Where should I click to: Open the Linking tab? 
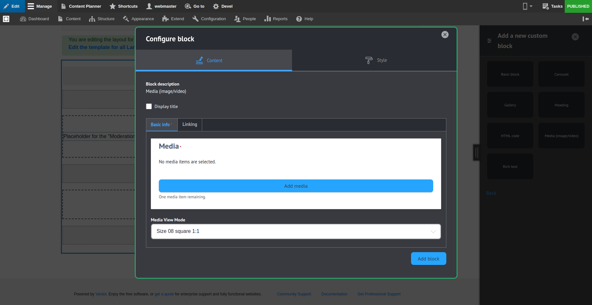[190, 124]
